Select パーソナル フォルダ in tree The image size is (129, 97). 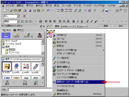[13, 44]
